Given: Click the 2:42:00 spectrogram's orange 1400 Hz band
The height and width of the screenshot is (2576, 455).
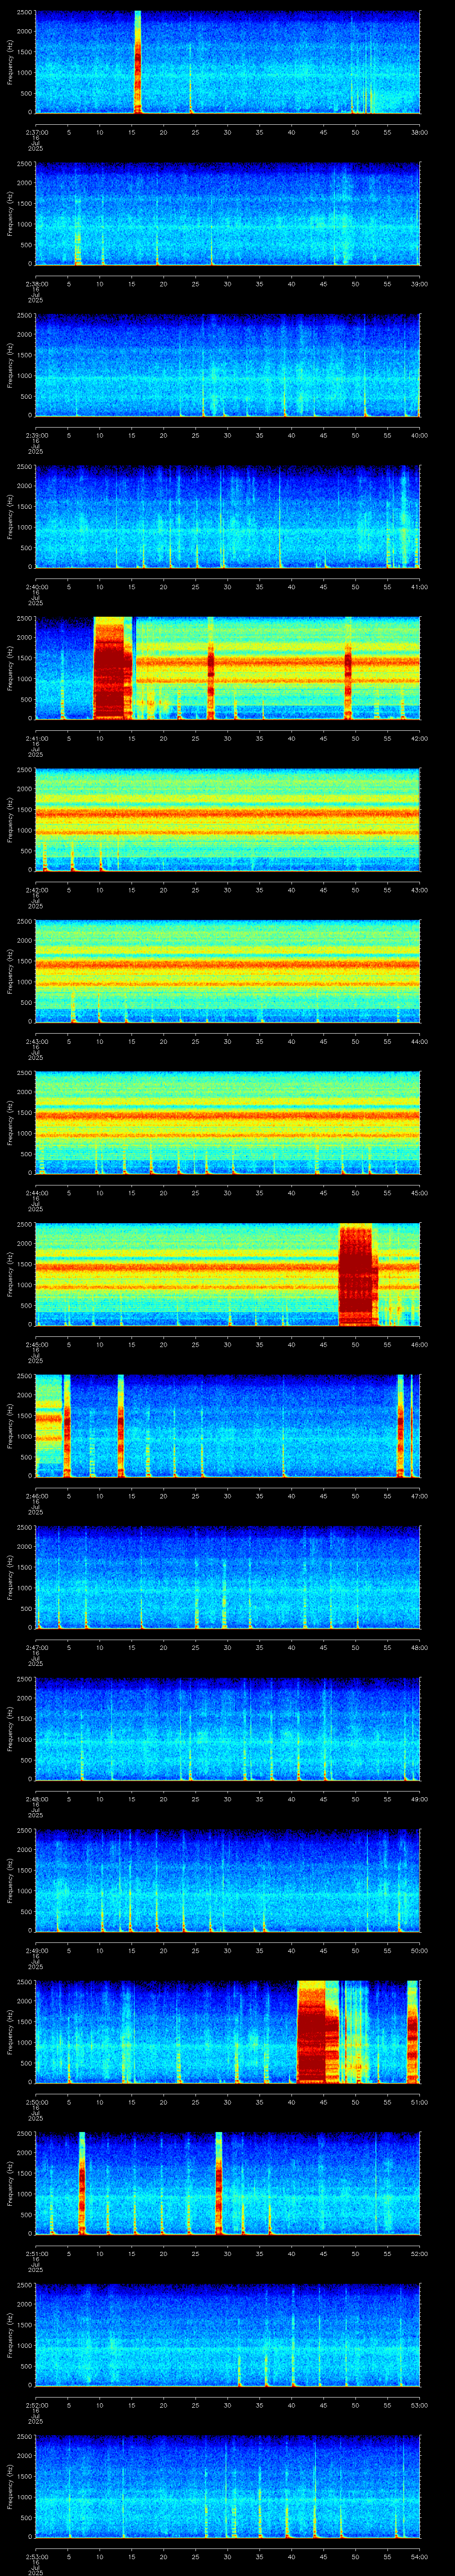Looking at the screenshot, I should point(227,814).
